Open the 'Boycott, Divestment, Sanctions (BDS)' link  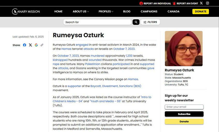[116, 86]
